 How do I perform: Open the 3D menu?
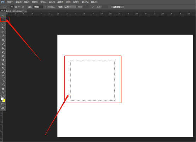click(x=68, y=2)
